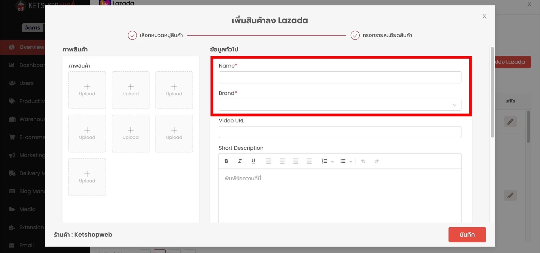Click the Marketing megaphone icon
The width and height of the screenshot is (540, 253).
click(x=12, y=155)
